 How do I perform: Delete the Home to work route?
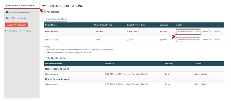(x=216, y=31)
